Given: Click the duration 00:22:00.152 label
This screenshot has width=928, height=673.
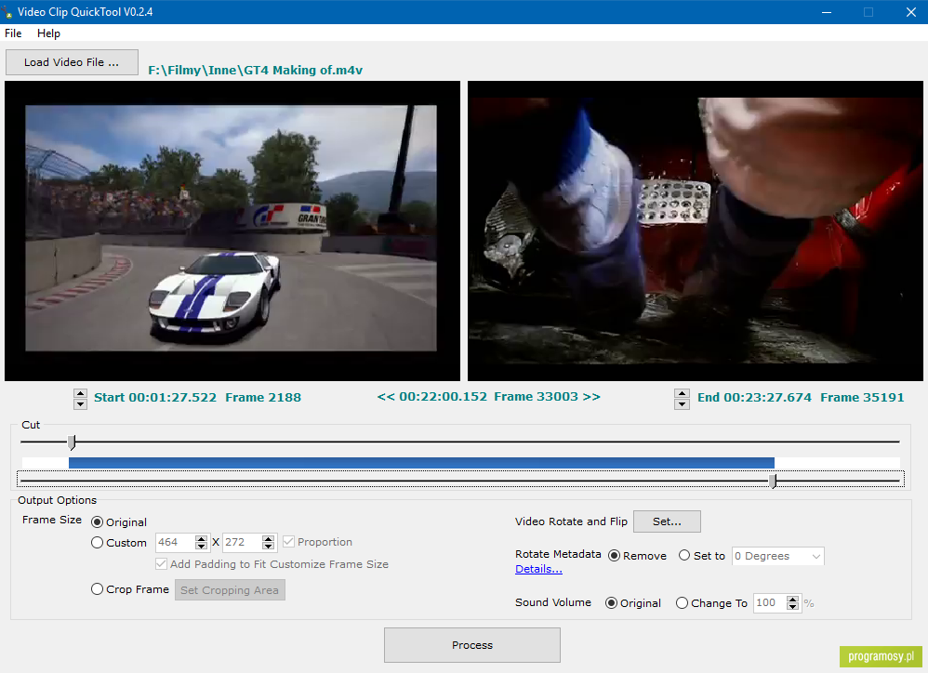Looking at the screenshot, I should point(443,397).
